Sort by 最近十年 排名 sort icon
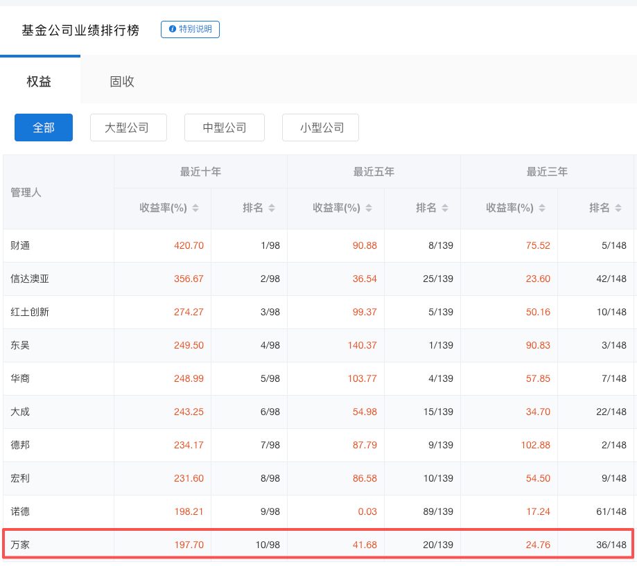This screenshot has height=571, width=637. pos(272,208)
